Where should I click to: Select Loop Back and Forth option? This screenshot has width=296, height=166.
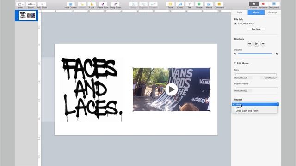[255, 111]
